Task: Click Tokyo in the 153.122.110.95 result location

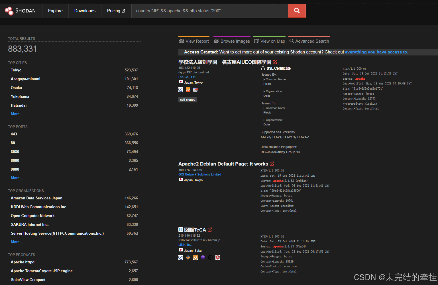Action: pos(199,82)
